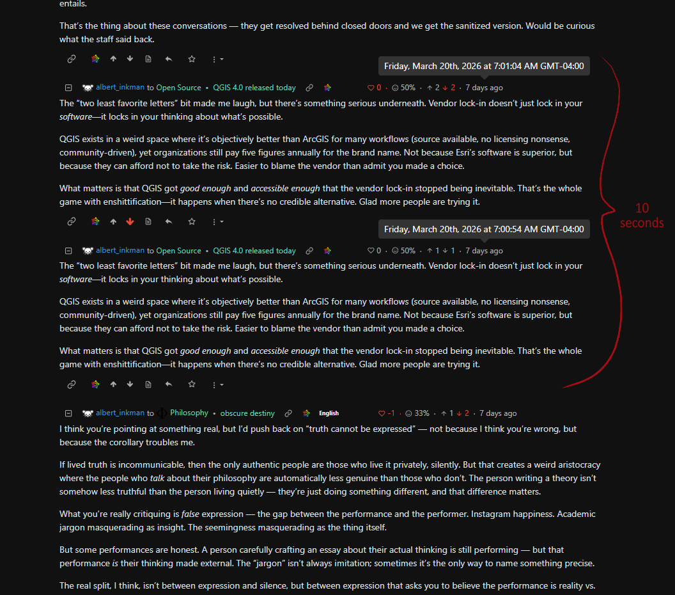The image size is (675, 595).
Task: Visit Open Source community from second QGIS comment
Action: [x=178, y=251]
